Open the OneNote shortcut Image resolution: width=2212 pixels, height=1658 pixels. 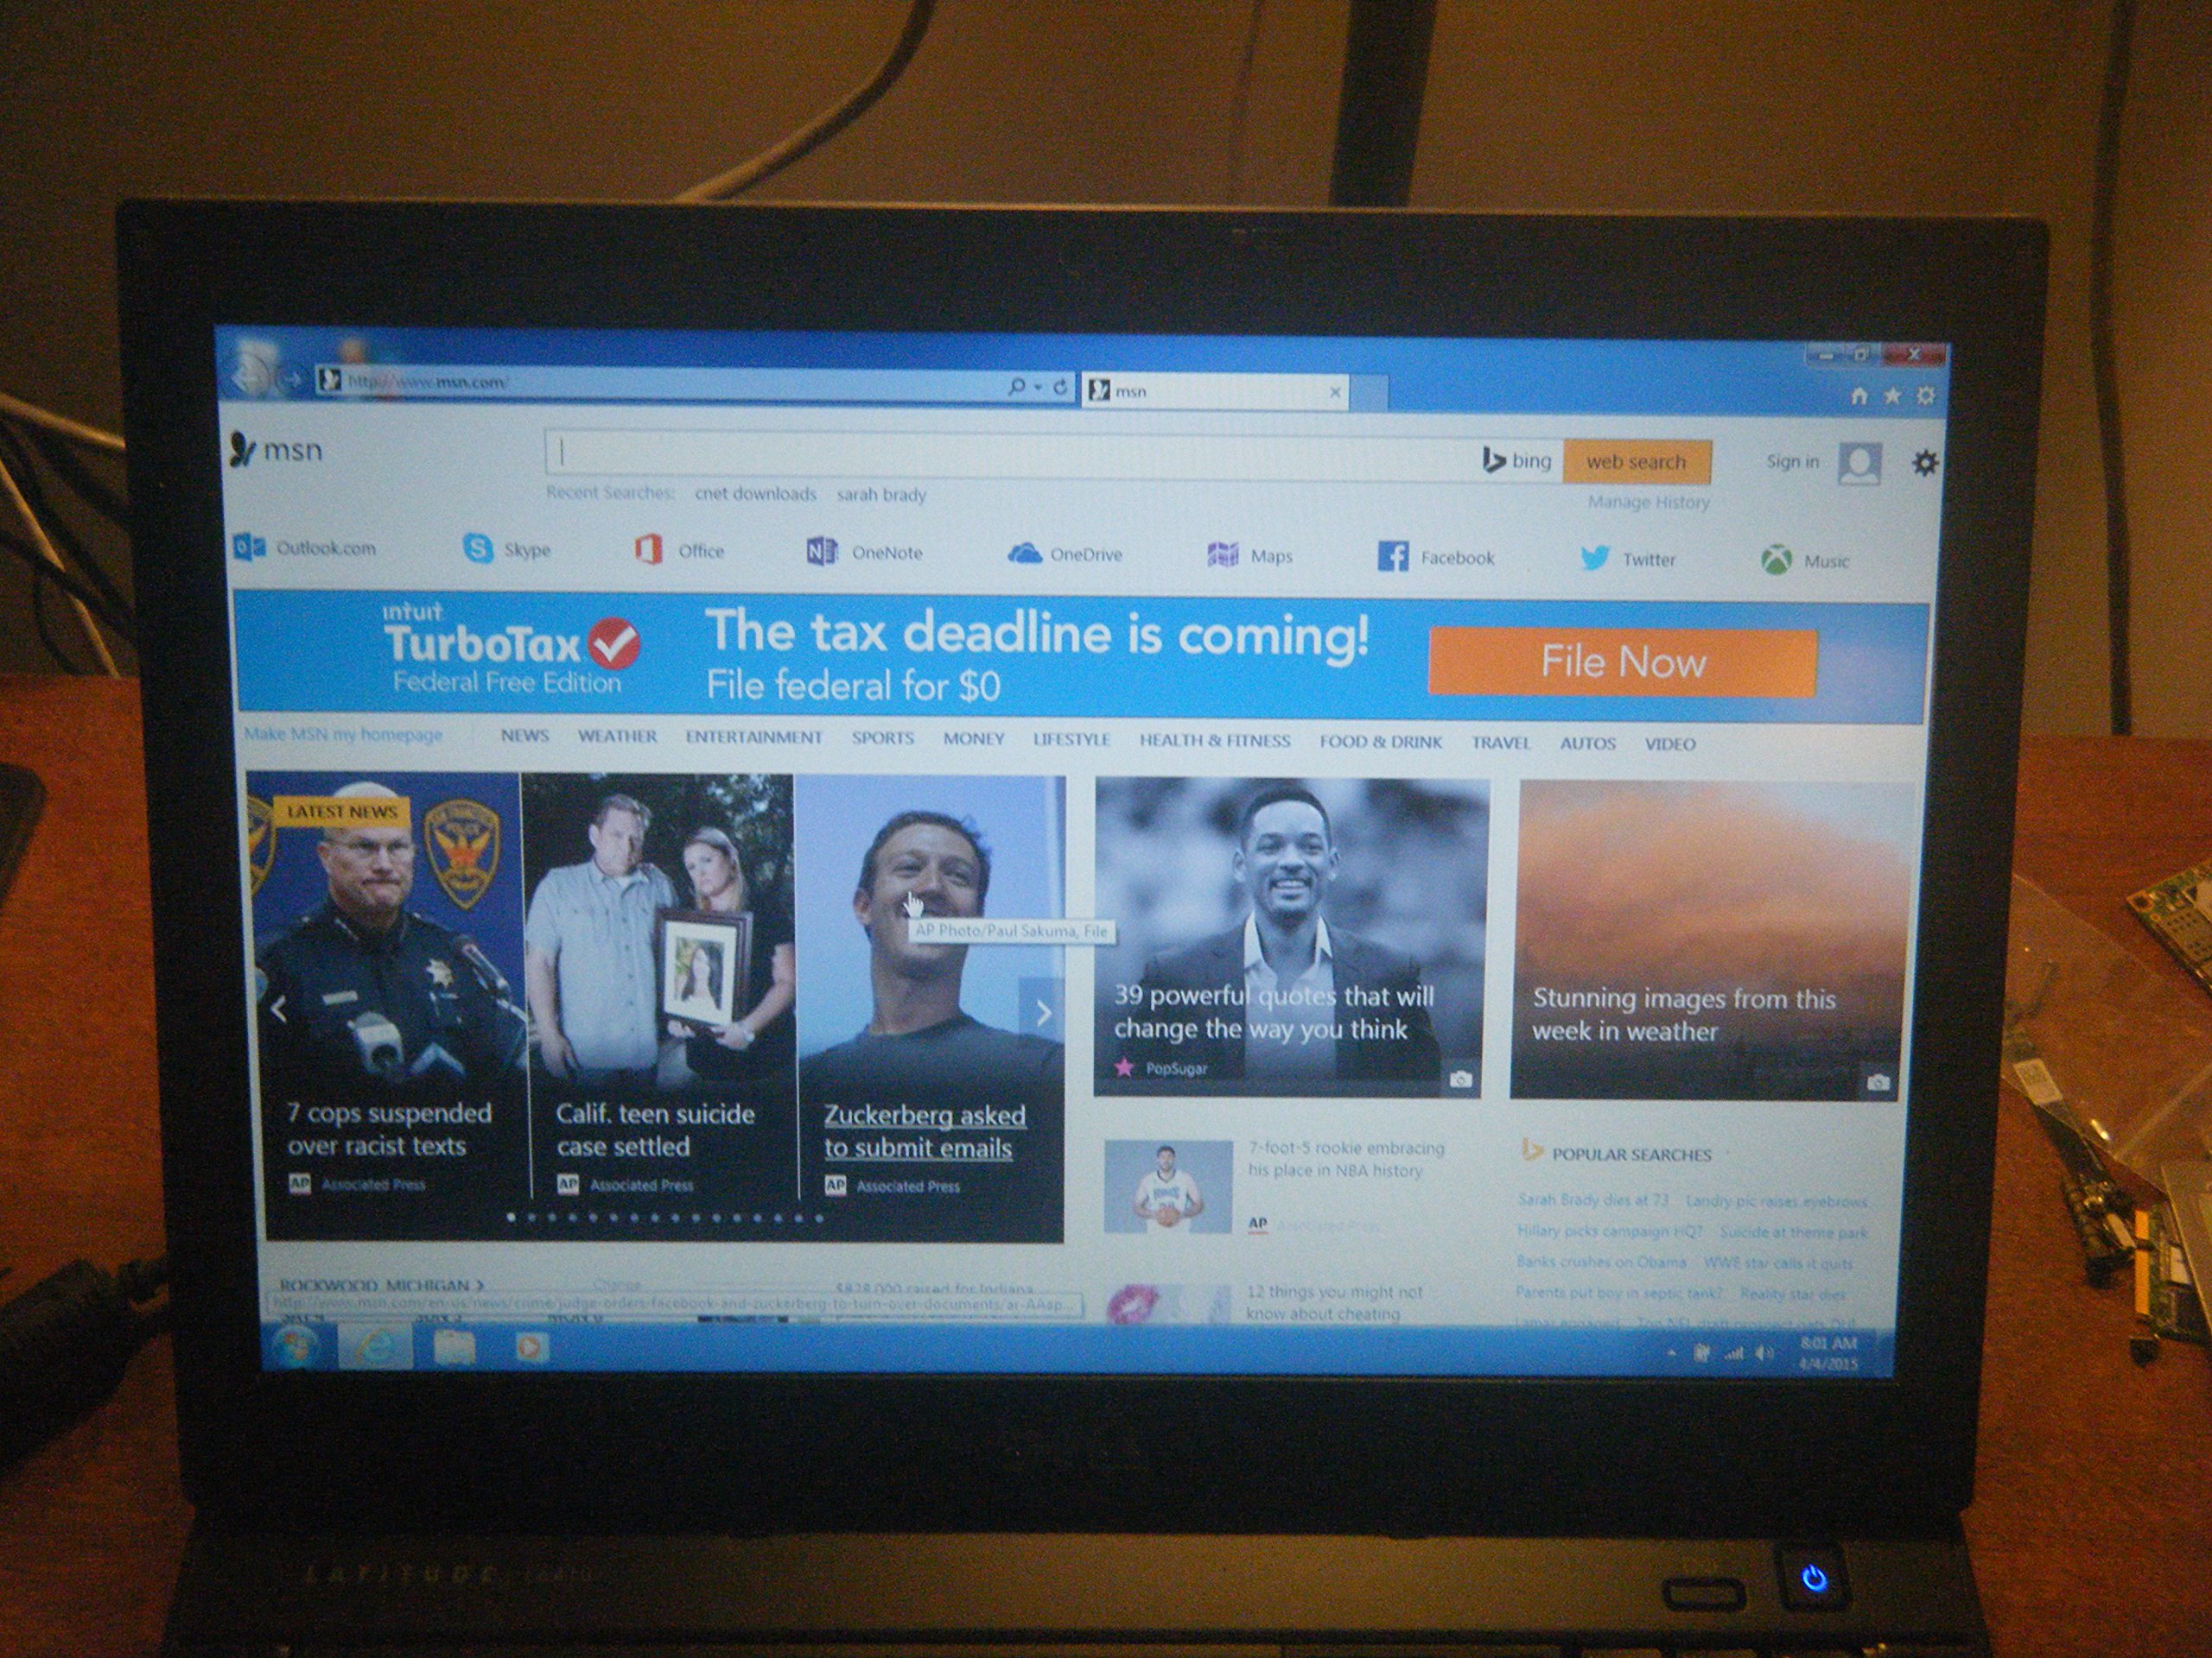click(865, 552)
